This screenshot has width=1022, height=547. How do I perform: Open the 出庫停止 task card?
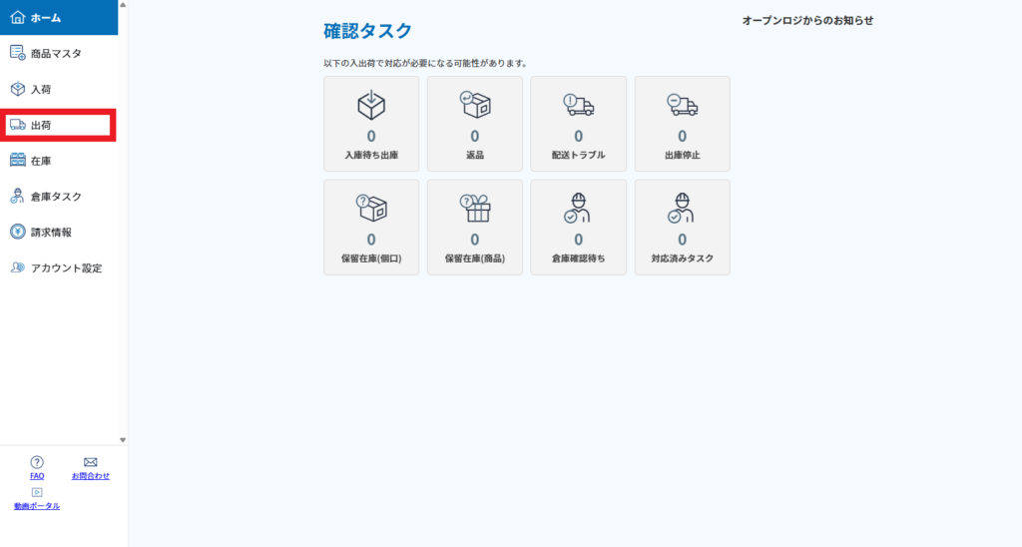point(682,124)
